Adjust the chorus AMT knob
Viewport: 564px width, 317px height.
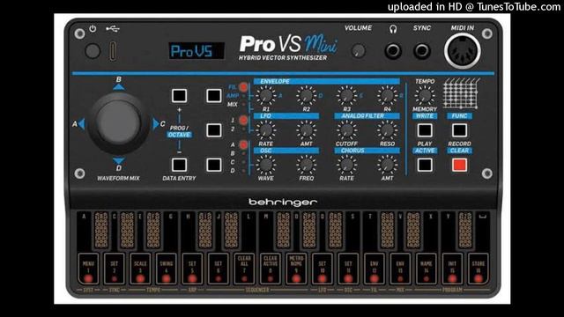(387, 165)
